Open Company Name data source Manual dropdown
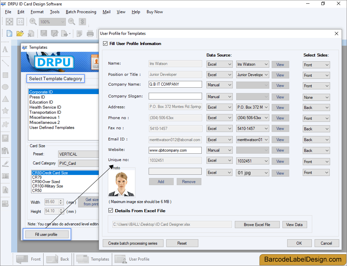 [220, 85]
